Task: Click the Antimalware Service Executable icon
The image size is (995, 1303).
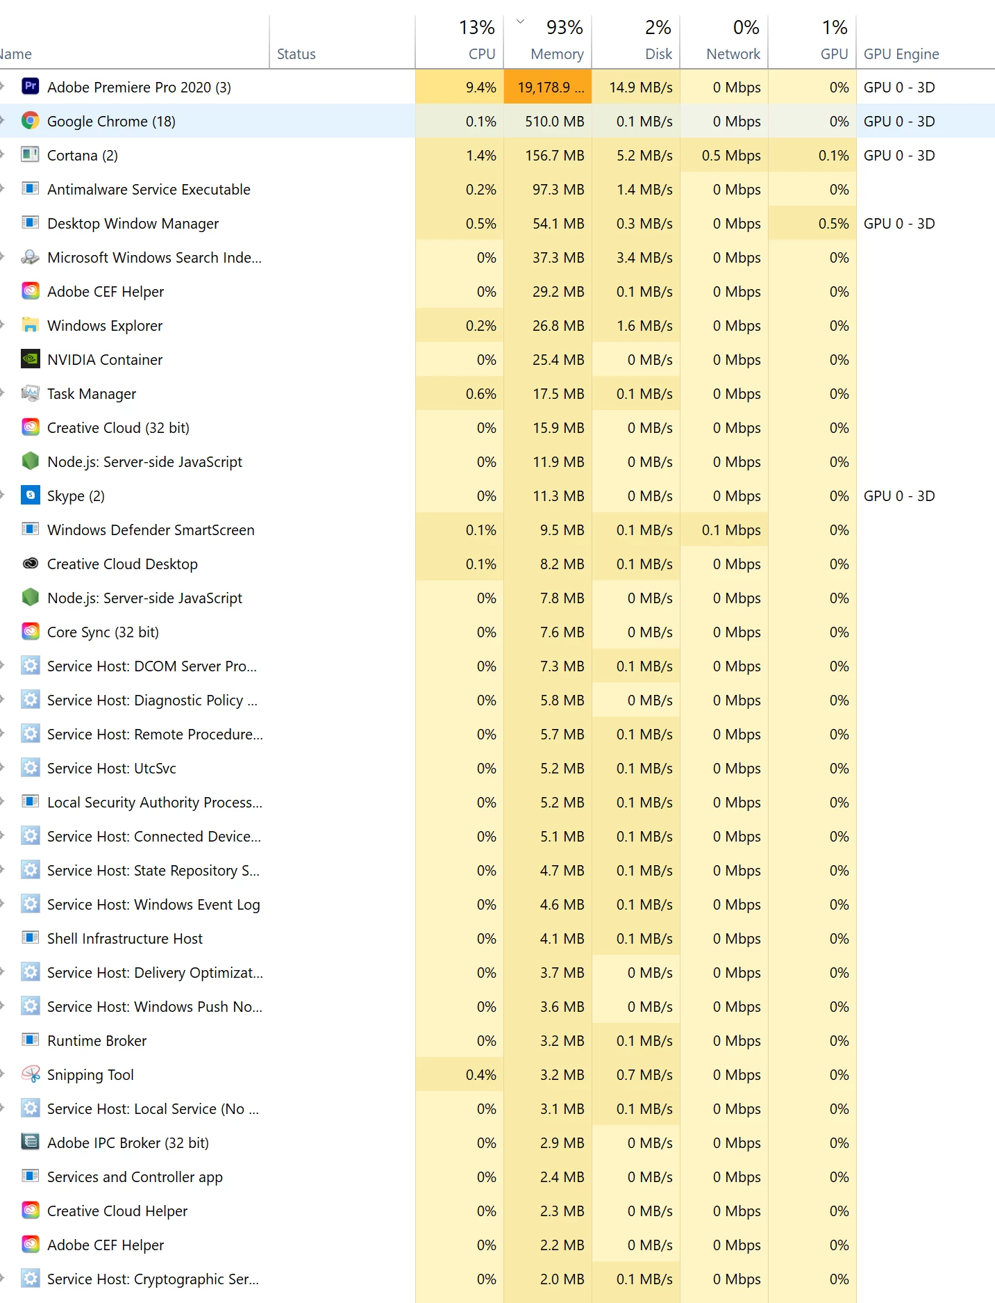Action: pyautogui.click(x=30, y=188)
